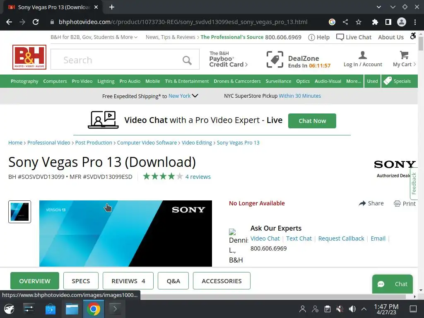The width and height of the screenshot is (424, 318).
Task: Open the green Chat widget button
Action: click(393, 284)
